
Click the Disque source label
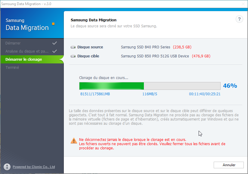coord(90,47)
